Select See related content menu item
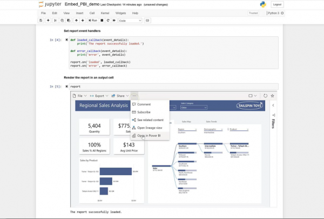 coord(150,120)
